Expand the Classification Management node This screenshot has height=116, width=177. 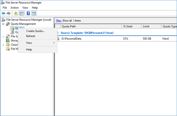click(3, 45)
